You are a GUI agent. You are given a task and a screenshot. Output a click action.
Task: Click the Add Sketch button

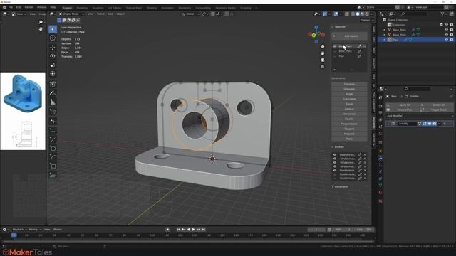pyautogui.click(x=349, y=36)
